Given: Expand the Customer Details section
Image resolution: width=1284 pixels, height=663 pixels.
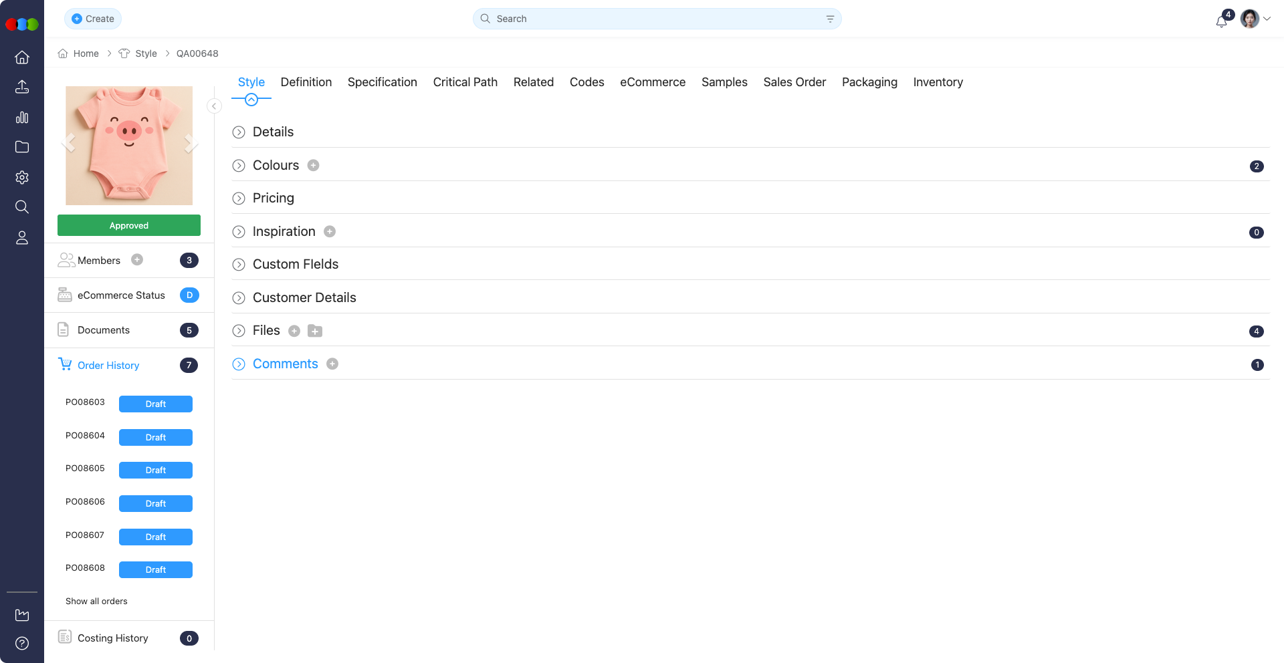Looking at the screenshot, I should 239,298.
